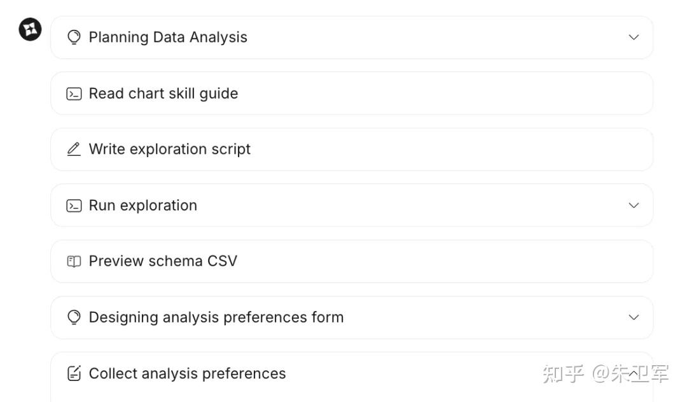This screenshot has width=687, height=402.
Task: Select the Designing analysis preferences form title
Action: [216, 317]
